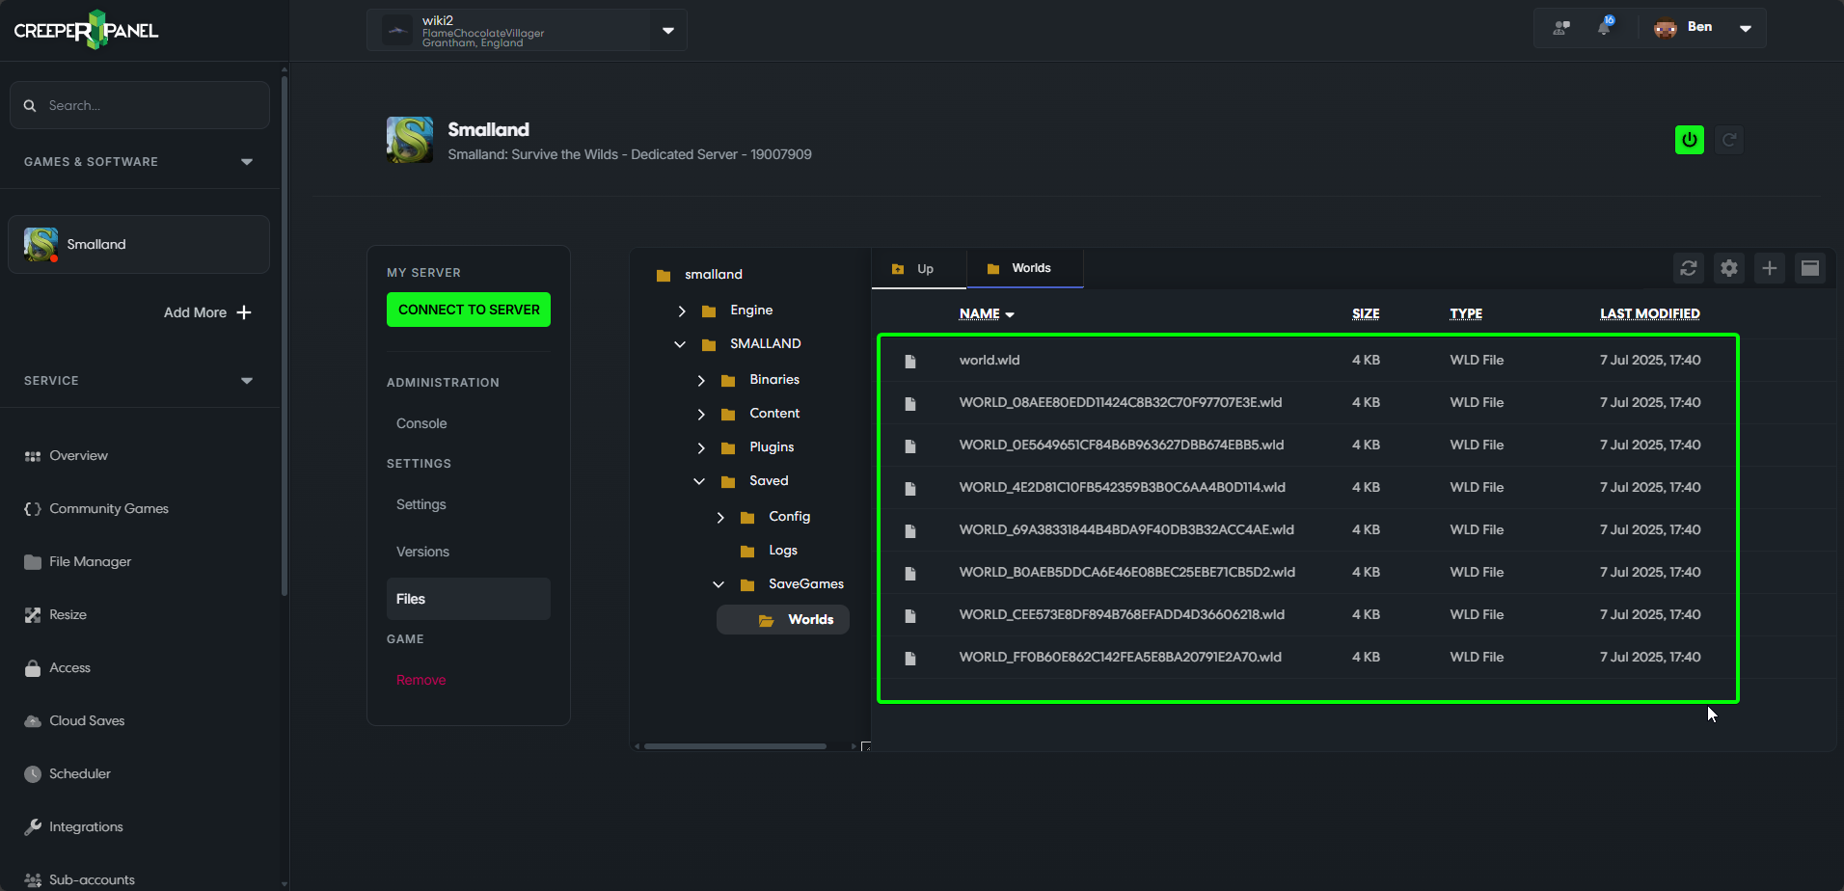Select the Smalland server card in sidebar

(139, 245)
